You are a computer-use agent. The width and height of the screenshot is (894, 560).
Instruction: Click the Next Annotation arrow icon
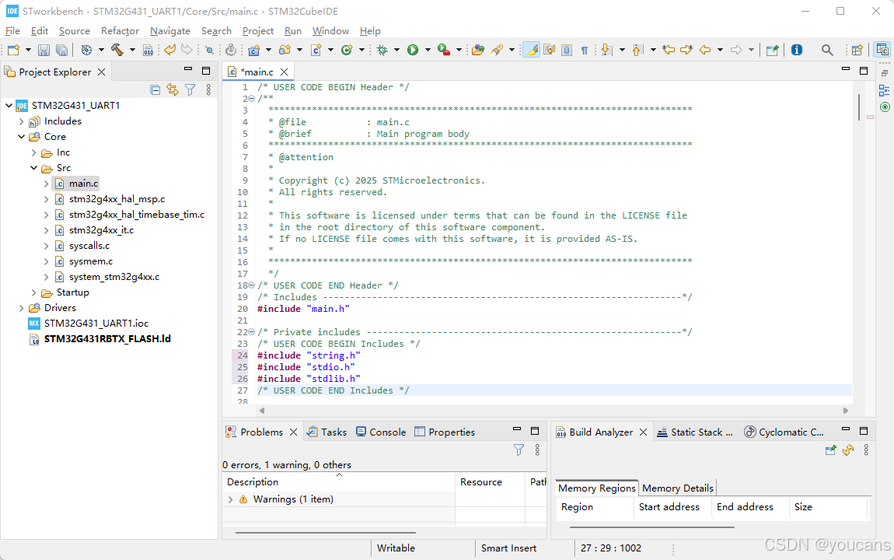606,51
